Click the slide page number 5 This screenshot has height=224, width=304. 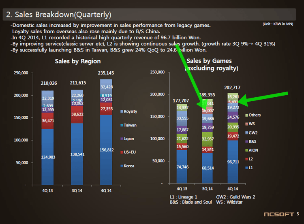coord(298,214)
